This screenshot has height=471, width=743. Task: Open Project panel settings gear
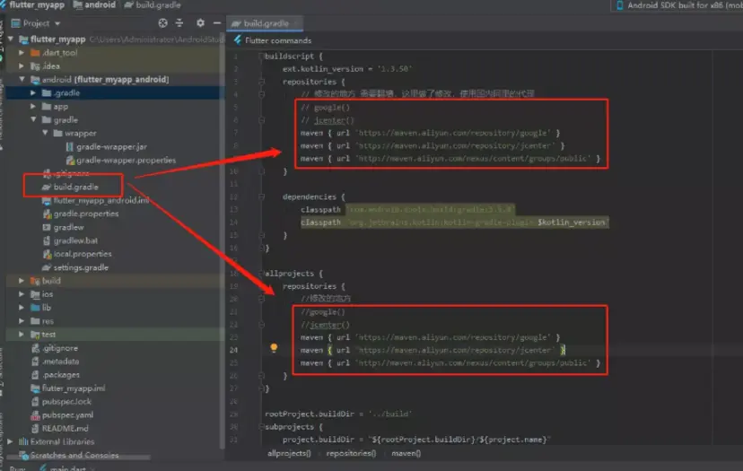pos(200,22)
